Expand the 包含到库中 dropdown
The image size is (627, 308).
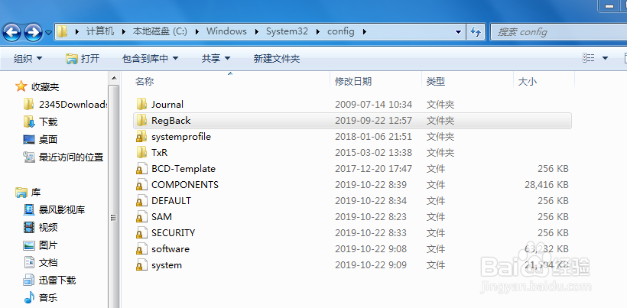coord(150,59)
